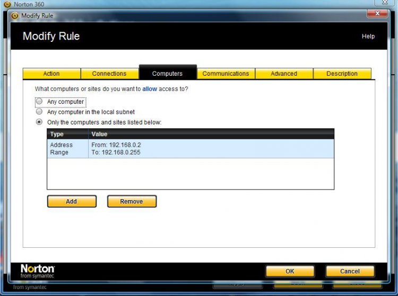
Task: Switch to the Action tab
Action: (51, 74)
